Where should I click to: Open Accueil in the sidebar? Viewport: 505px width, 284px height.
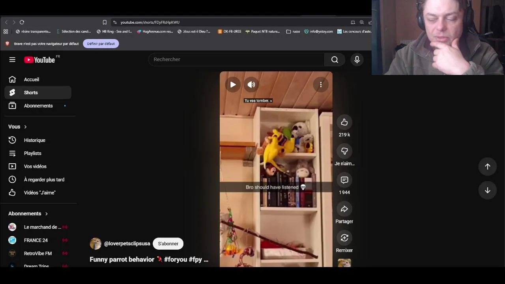coord(38,79)
